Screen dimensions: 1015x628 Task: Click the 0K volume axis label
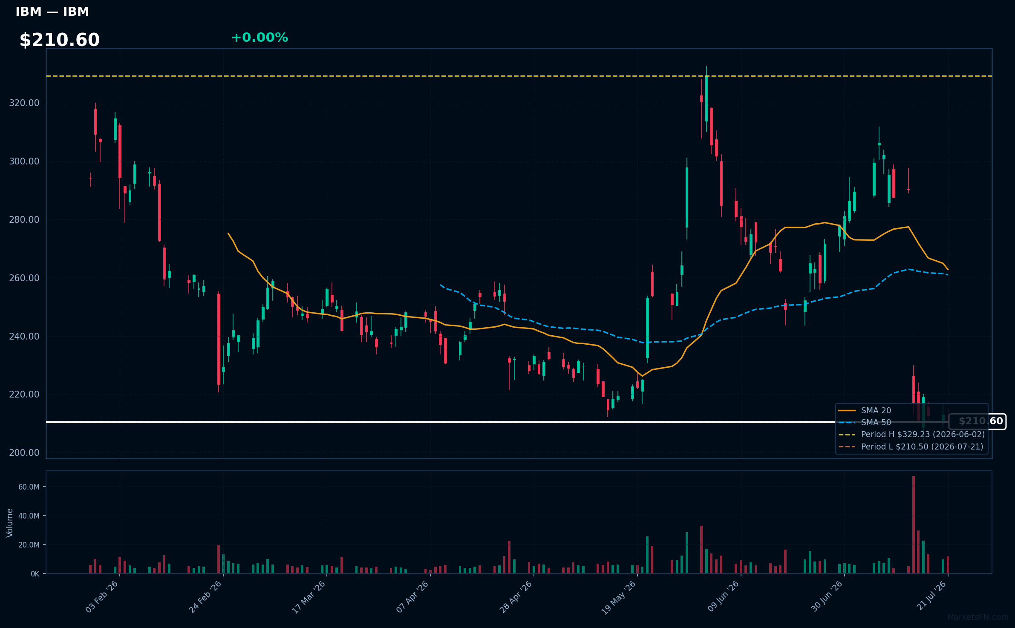point(35,574)
